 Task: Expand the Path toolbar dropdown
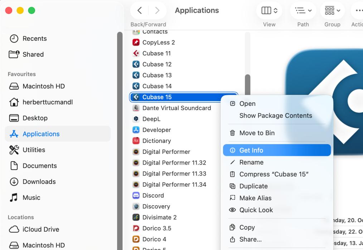pos(303,11)
